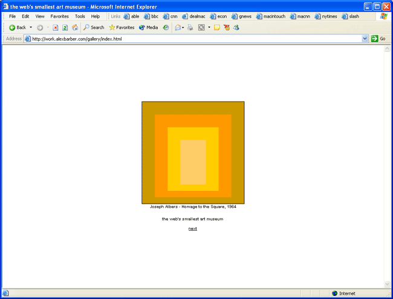Click the Homage to the Square artwork
This screenshot has height=299, width=393.
[x=193, y=153]
